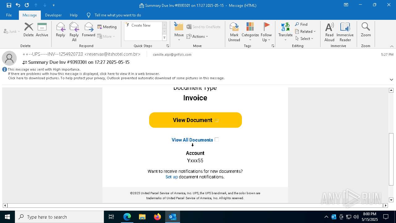Screen dimensions: 396x223
Task: Collapse the ribbon
Action: pyautogui.click(x=392, y=46)
